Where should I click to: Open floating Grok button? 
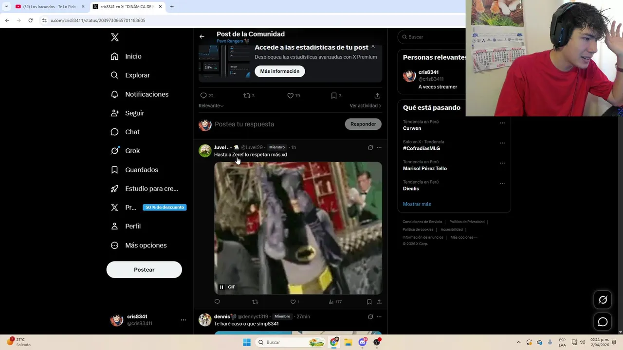(x=603, y=300)
